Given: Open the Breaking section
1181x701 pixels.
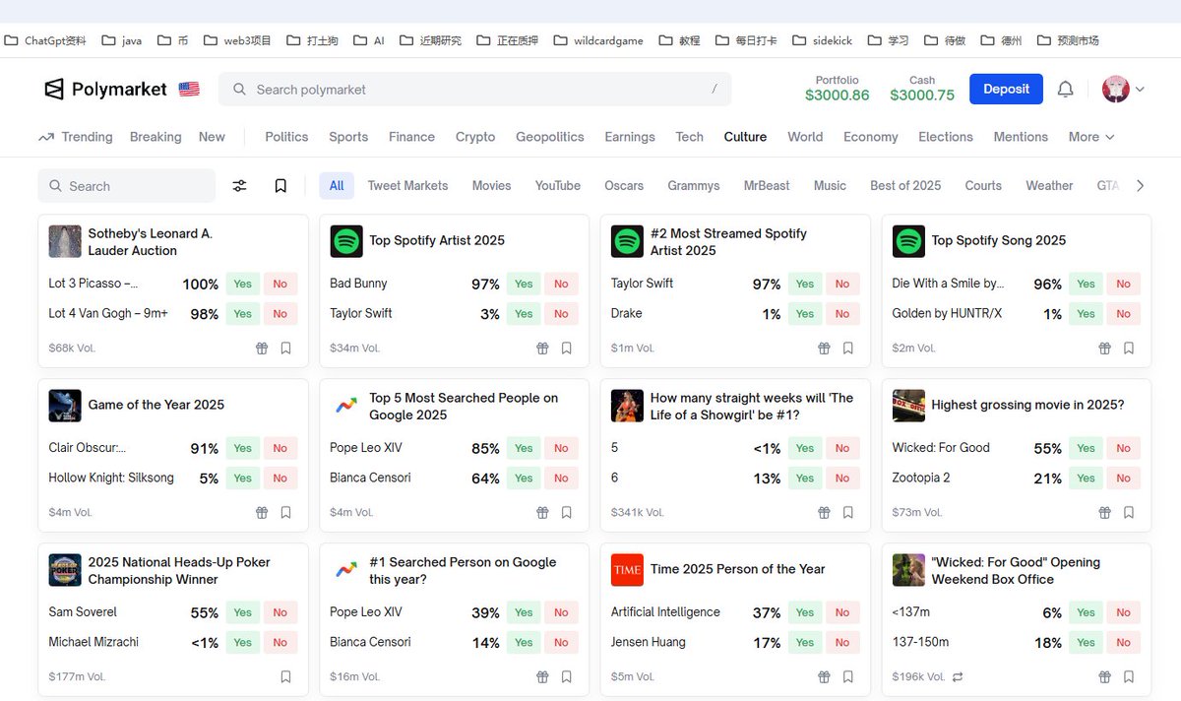Looking at the screenshot, I should pyautogui.click(x=155, y=137).
